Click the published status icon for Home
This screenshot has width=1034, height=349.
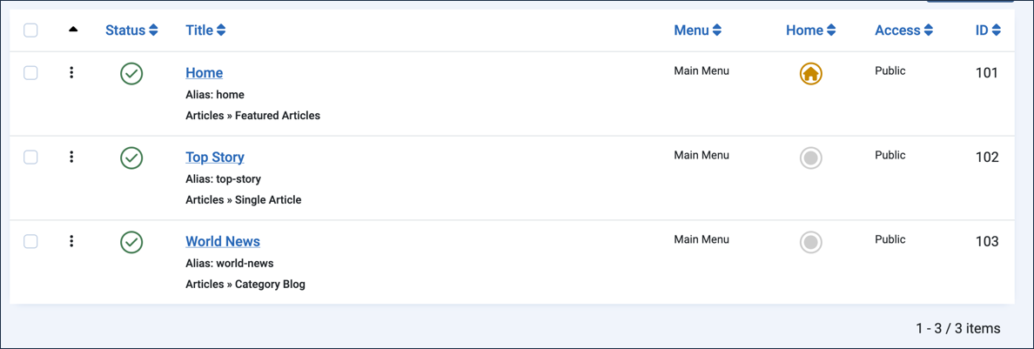(132, 73)
